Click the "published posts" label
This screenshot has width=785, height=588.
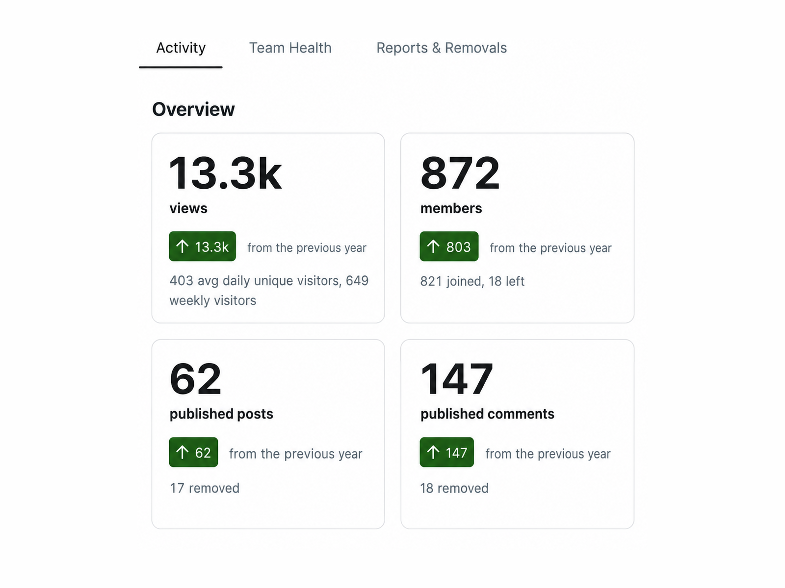(x=221, y=414)
